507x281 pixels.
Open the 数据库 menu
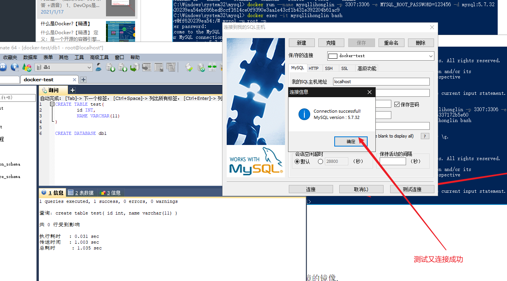coord(30,57)
